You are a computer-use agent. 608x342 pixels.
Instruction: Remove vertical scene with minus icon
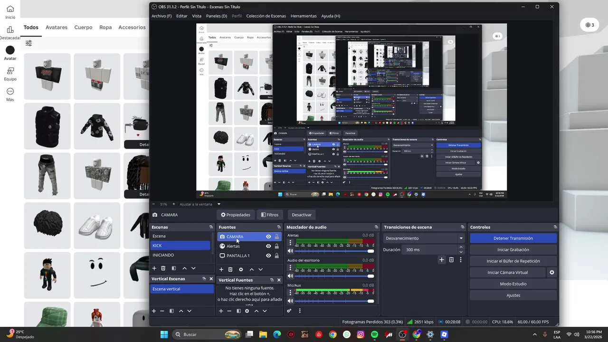click(162, 311)
